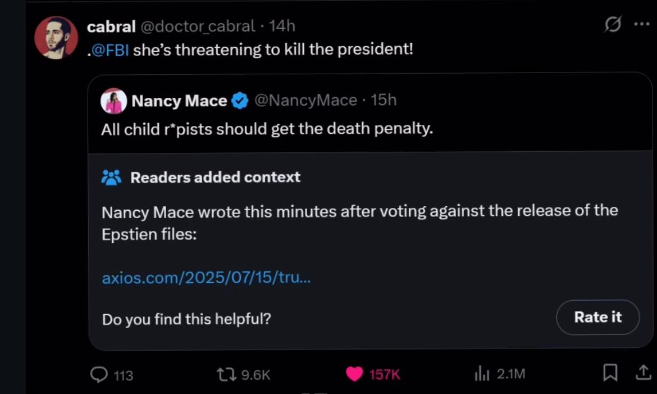Open the reply composer for cabral's post

tap(99, 374)
